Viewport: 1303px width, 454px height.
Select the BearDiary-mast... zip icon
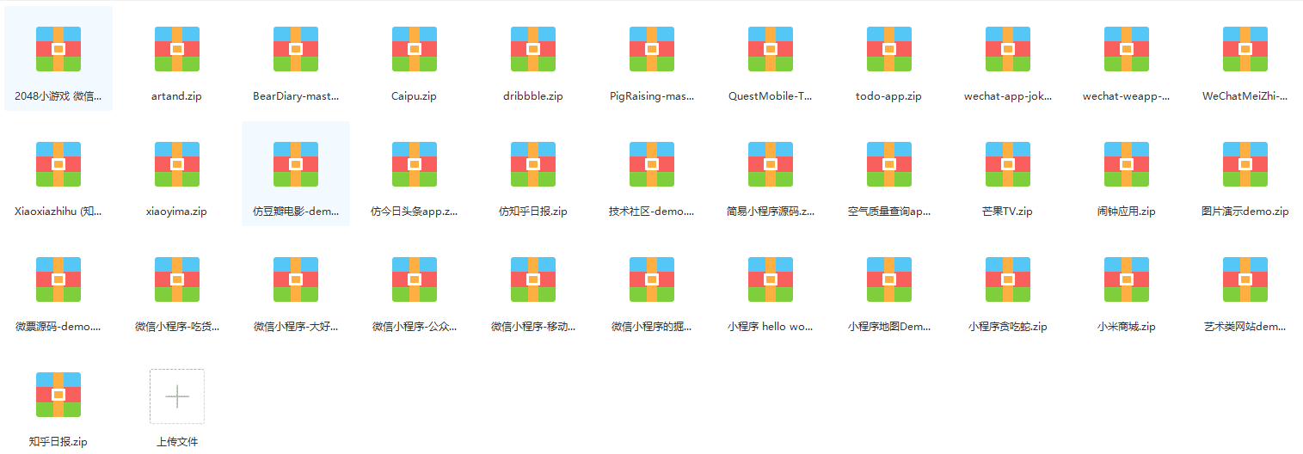[296, 48]
